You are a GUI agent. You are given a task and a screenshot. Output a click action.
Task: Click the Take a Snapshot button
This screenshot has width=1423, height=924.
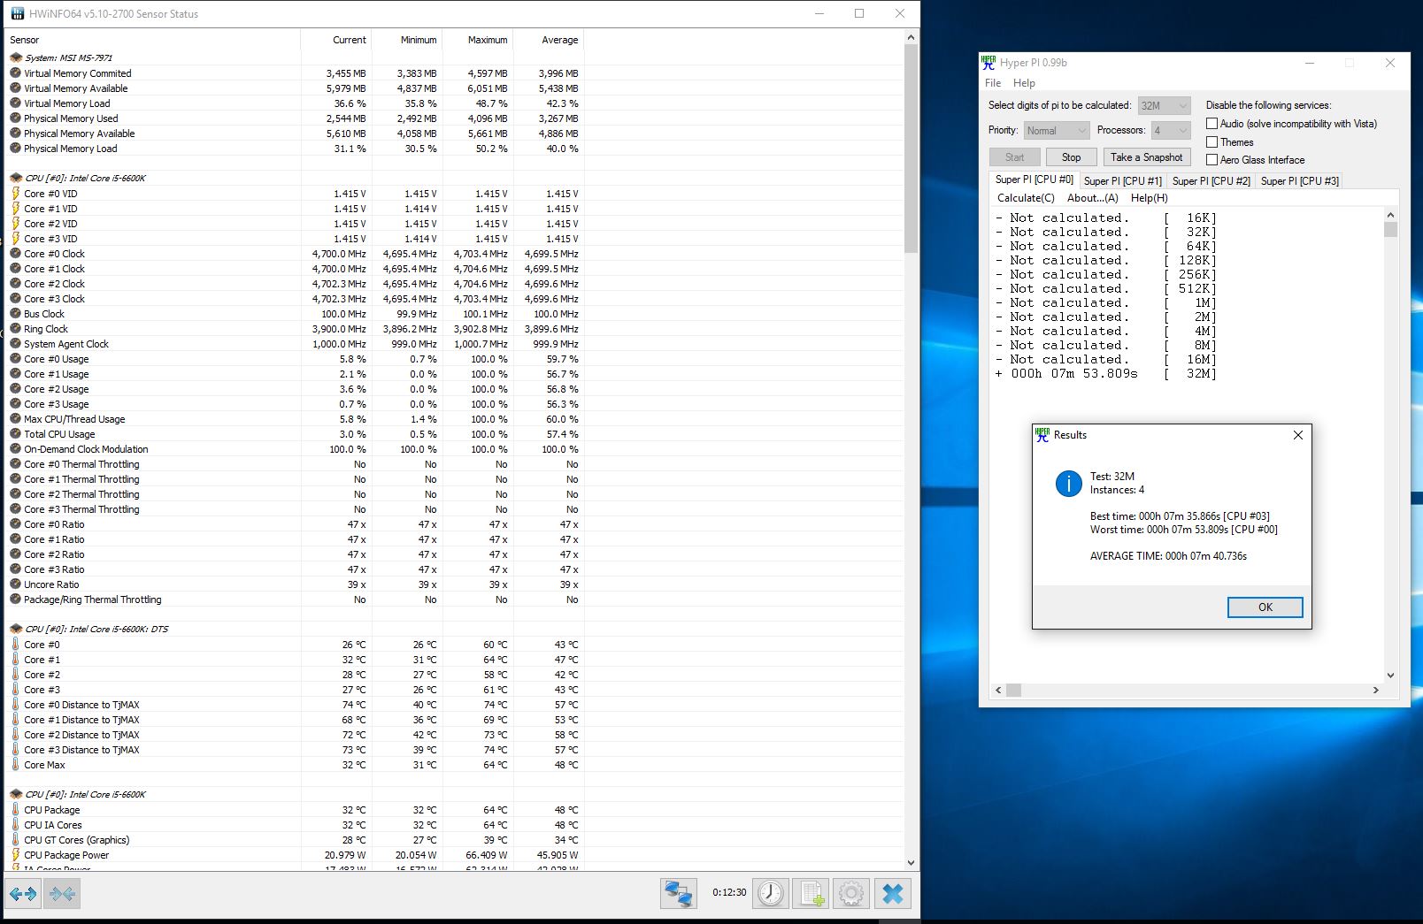[1146, 157]
